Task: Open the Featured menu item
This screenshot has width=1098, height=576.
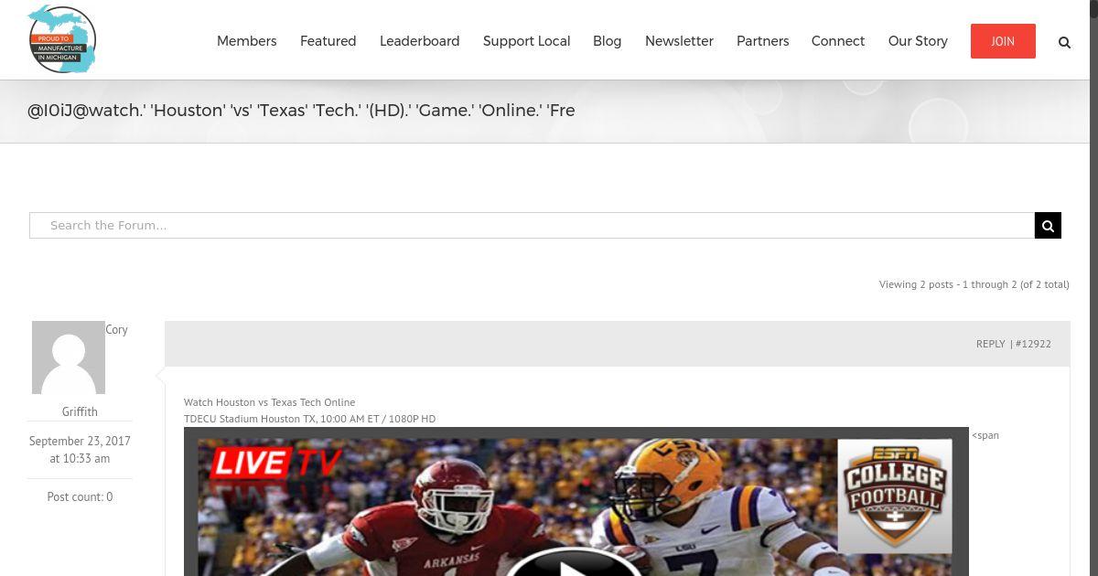Action: 328,41
